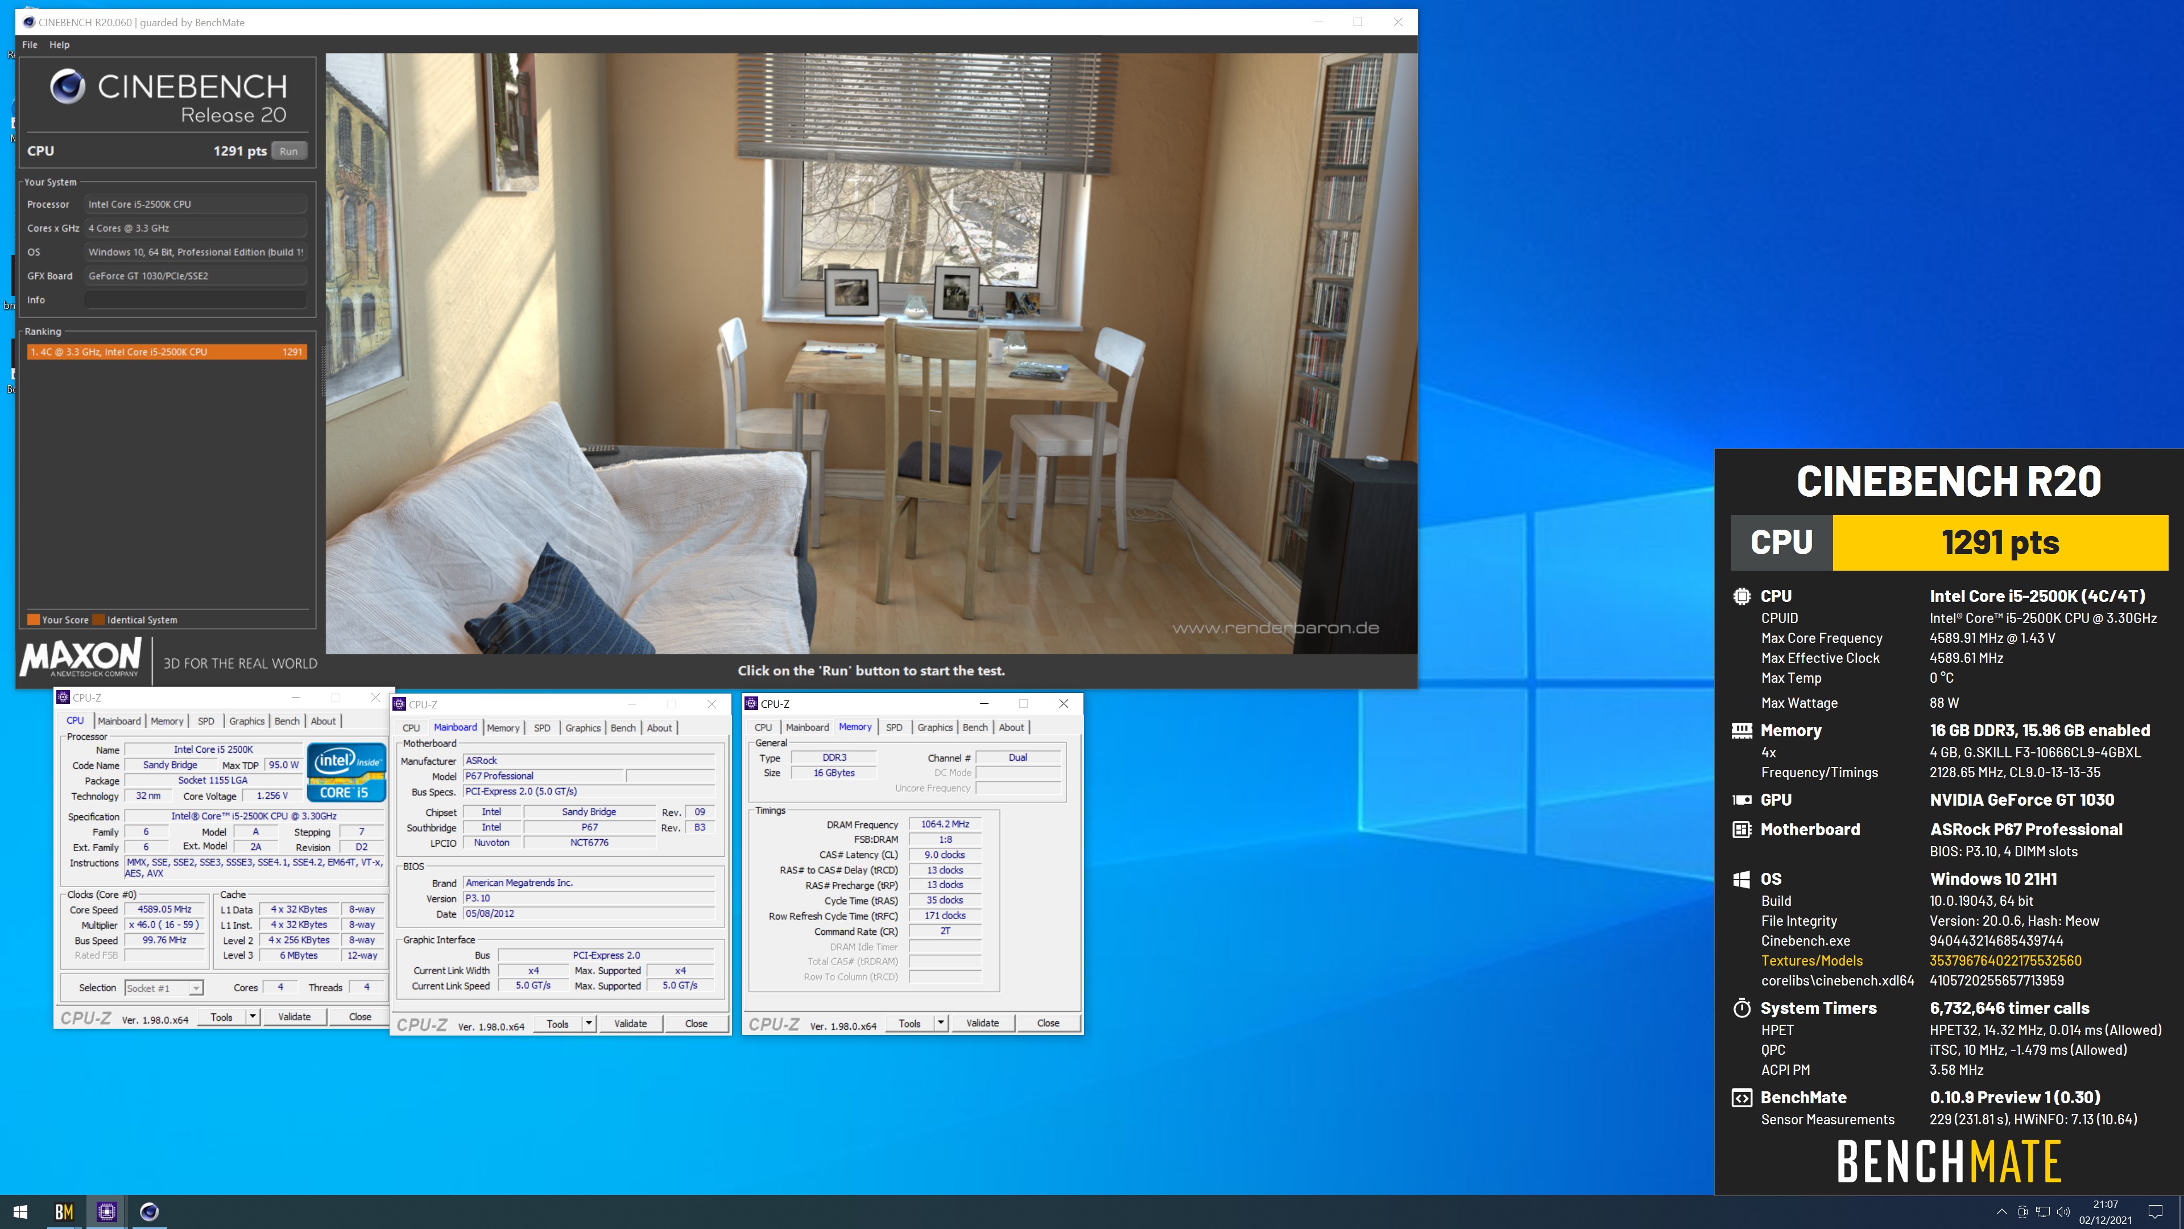The image size is (2184, 1229).
Task: Open the Windows Start menu
Action: tap(20, 1212)
